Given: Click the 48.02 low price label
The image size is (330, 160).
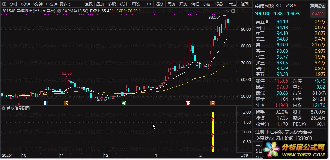Looking at the screenshot, I should pyautogui.click(x=102, y=100).
